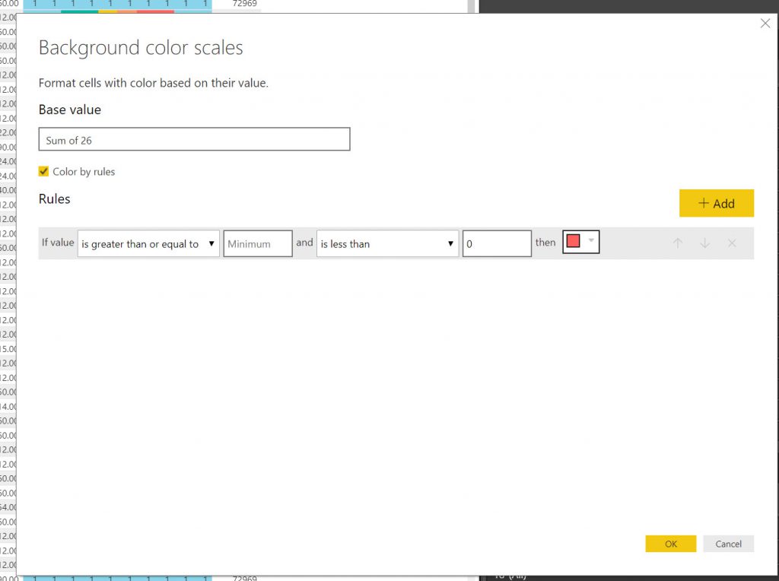The height and width of the screenshot is (581, 779).
Task: Click the 72969 total in the top table row
Action: point(244,4)
